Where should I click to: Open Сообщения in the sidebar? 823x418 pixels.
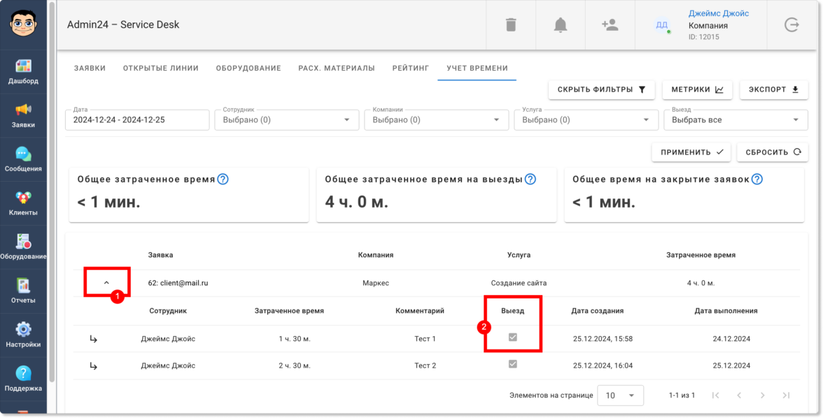(23, 159)
